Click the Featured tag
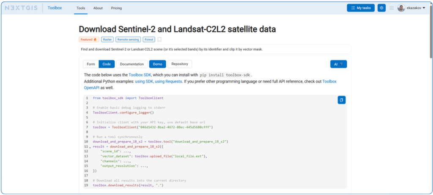 [89, 39]
